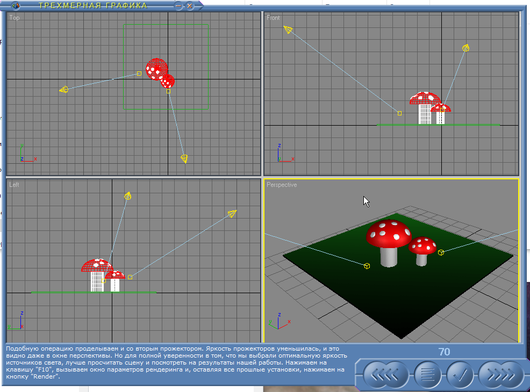This screenshot has width=530, height=392.
Task: Click the application icon in the title bar
Action: tap(16, 5)
